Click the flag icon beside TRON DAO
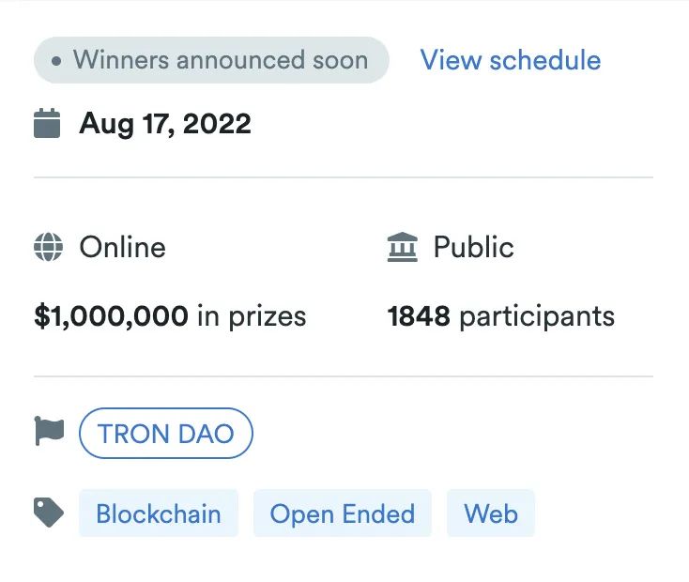Screen dimensions: 689x582 pos(49,433)
